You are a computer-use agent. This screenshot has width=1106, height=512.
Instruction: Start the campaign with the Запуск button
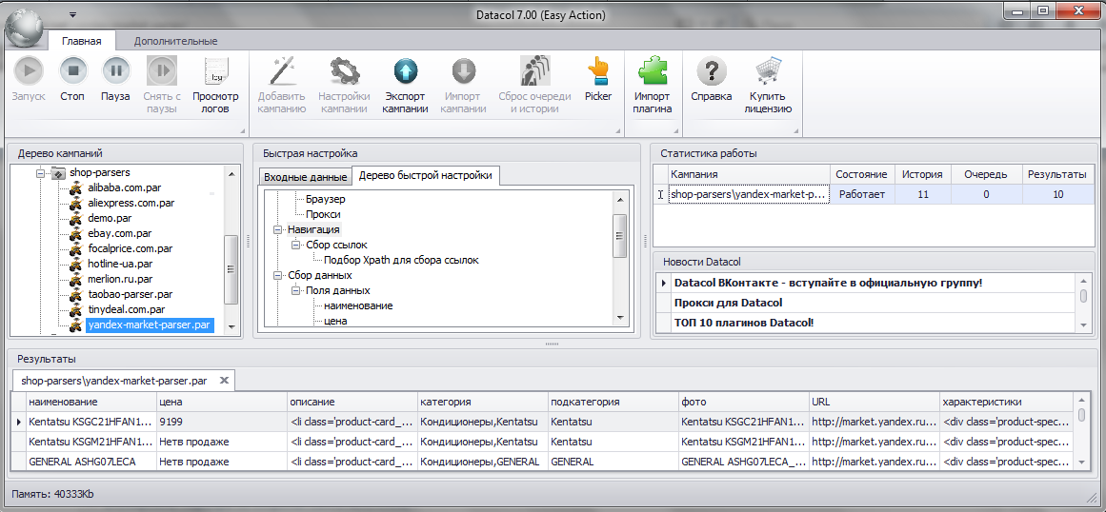tap(29, 71)
